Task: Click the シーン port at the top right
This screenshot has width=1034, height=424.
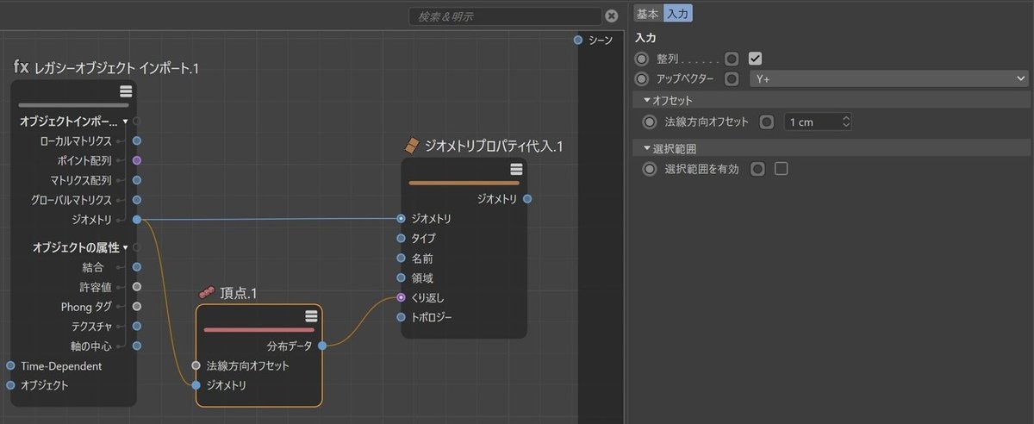Action: [578, 41]
